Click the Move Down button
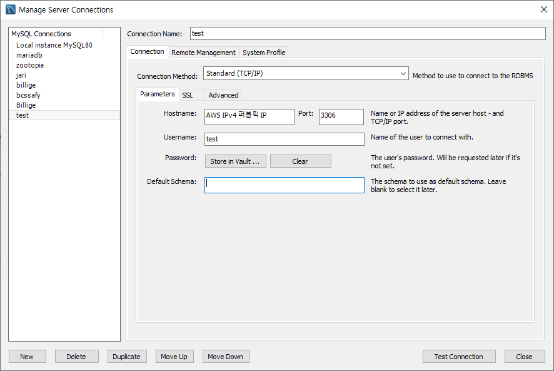The height and width of the screenshot is (371, 554). pos(226,357)
